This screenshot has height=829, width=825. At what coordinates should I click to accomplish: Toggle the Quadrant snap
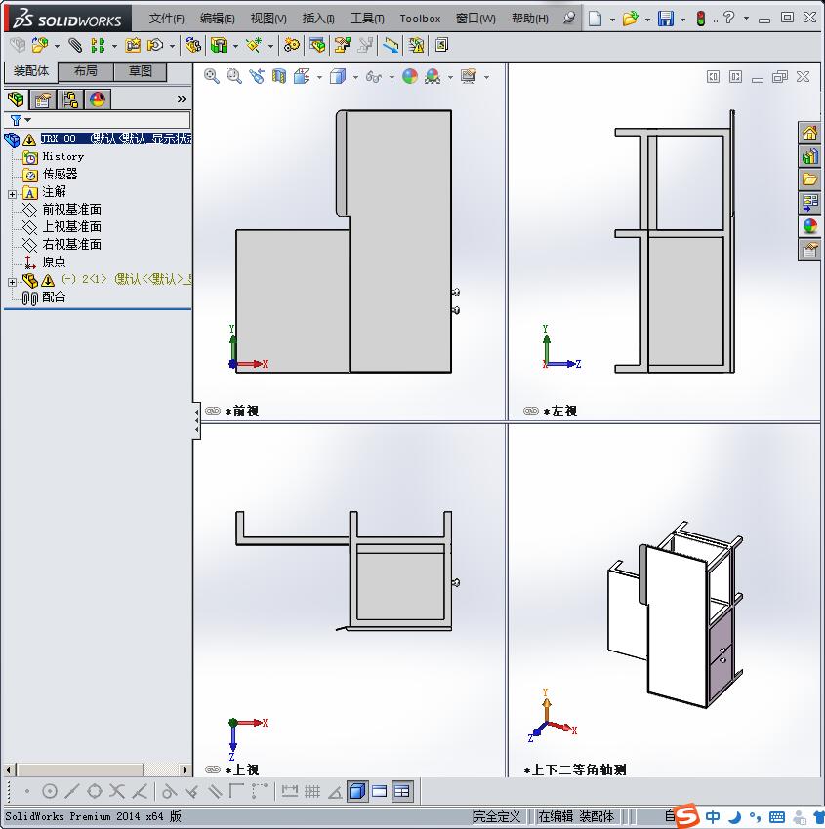tap(94, 791)
